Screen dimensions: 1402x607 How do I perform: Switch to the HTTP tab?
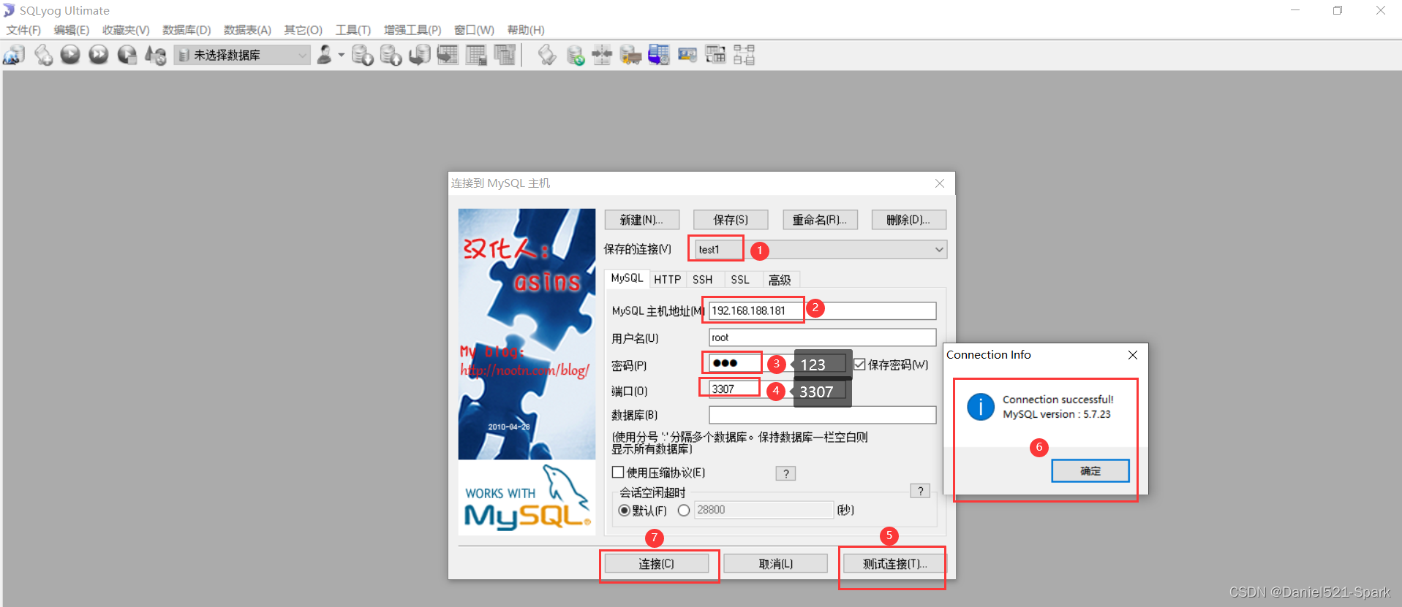[667, 280]
